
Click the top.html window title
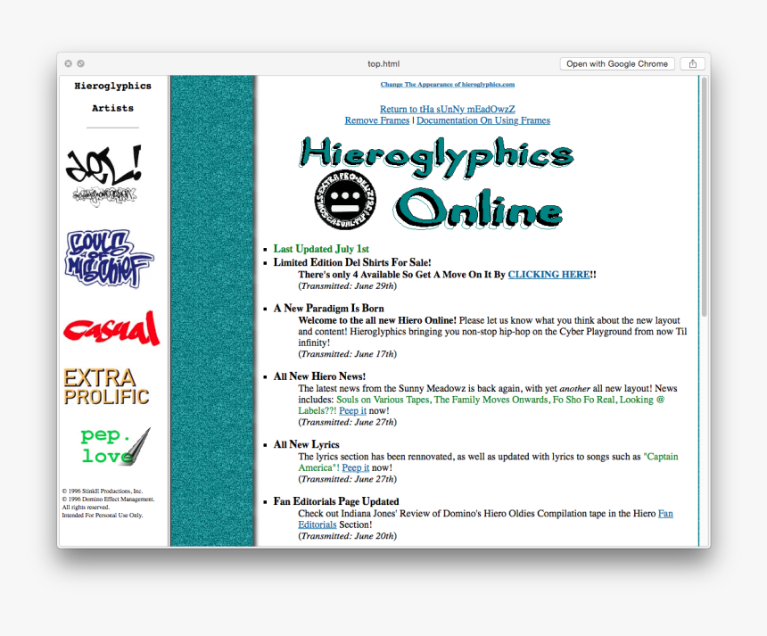click(383, 63)
